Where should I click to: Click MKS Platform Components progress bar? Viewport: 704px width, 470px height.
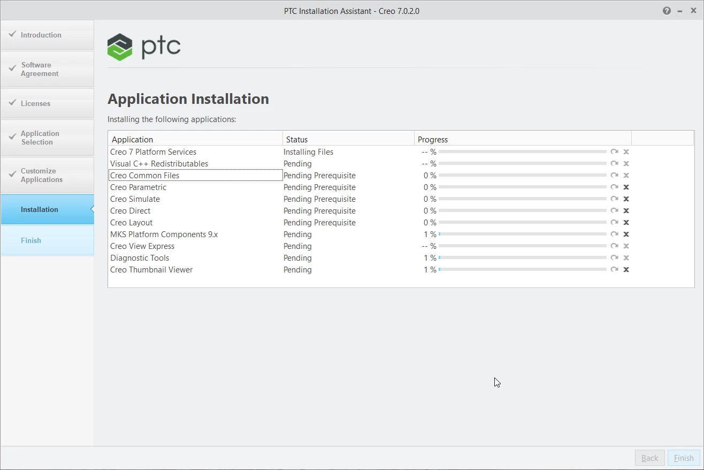[523, 234]
